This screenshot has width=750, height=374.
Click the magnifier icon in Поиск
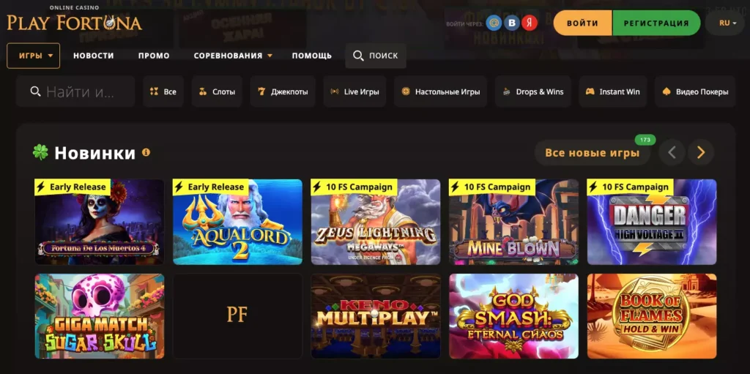pos(358,56)
